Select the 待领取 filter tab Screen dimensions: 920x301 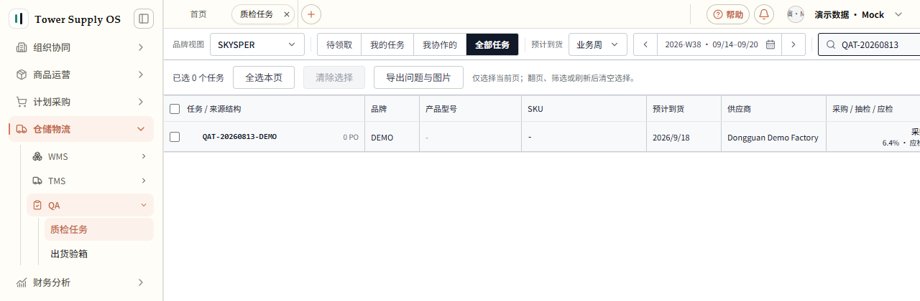click(x=339, y=44)
